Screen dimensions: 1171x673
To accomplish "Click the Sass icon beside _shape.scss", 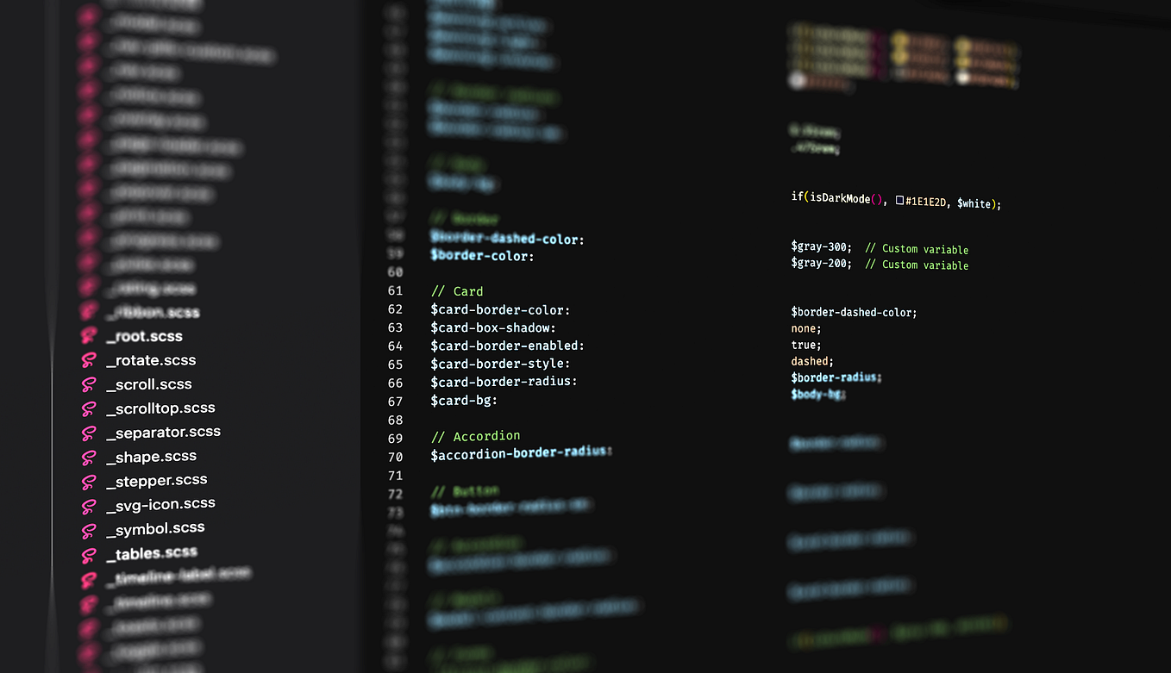I will coord(90,456).
